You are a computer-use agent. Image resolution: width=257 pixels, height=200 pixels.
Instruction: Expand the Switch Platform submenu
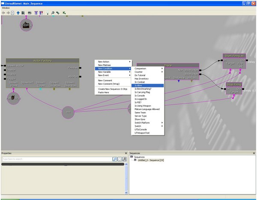click(147, 122)
